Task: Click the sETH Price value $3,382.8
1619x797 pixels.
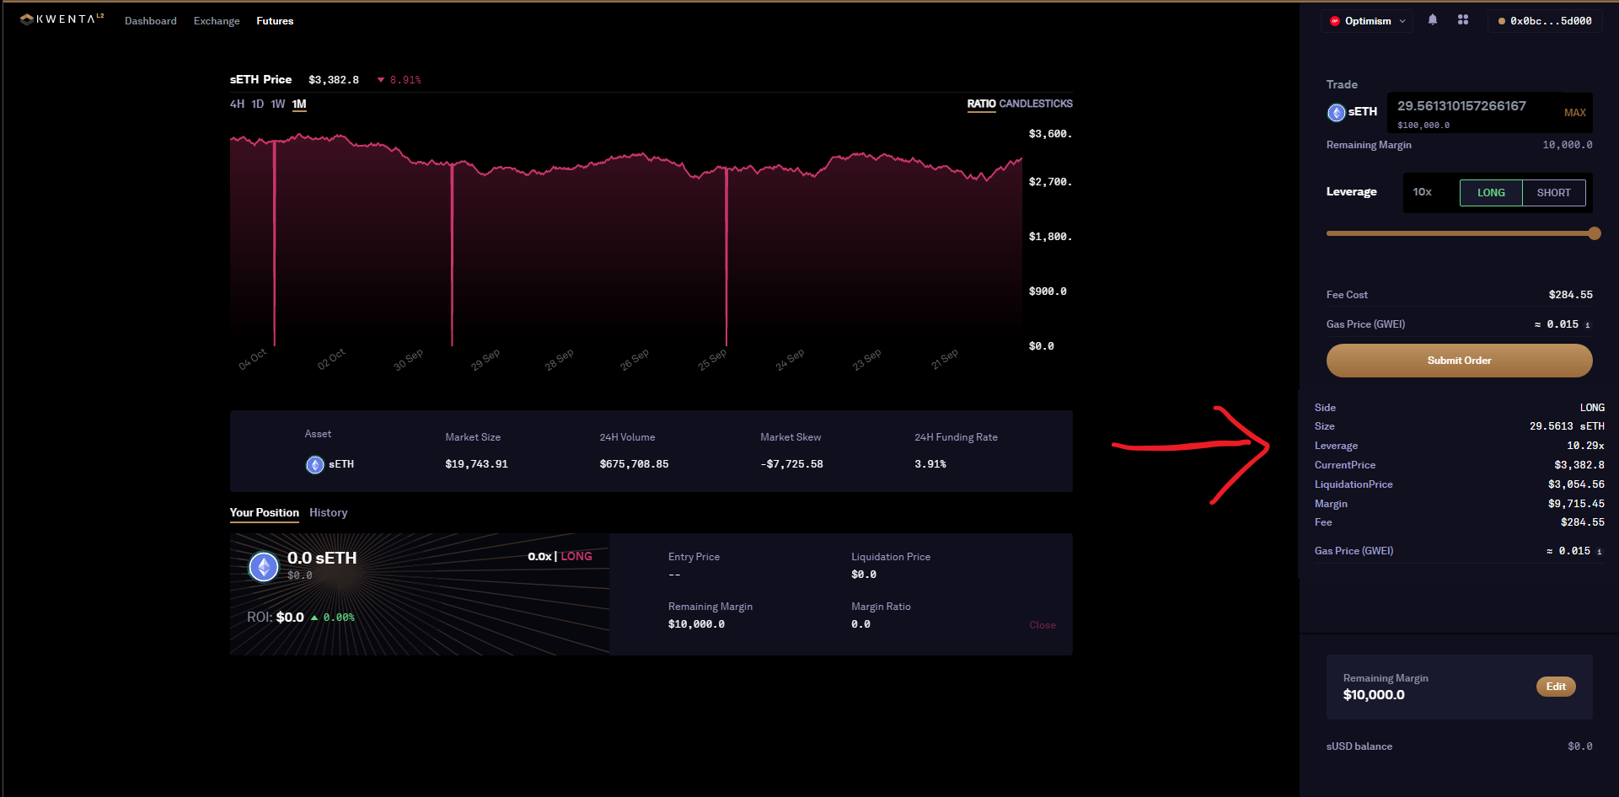Action: [x=334, y=80]
